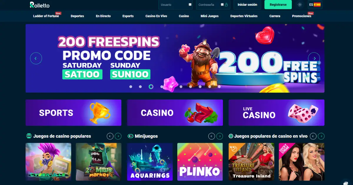The image size is (353, 185).
Task: Open the Ladder of Fortune menu
Action: coord(46,16)
